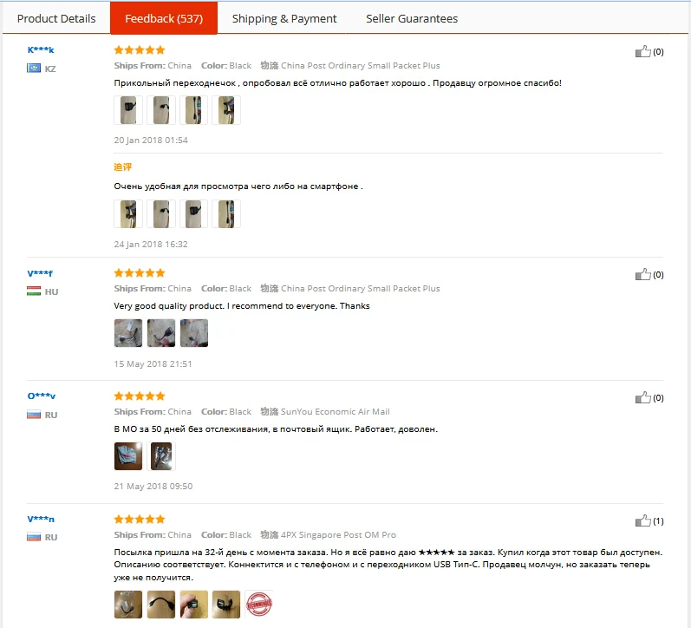Viewport: 691px width, 628px height.
Task: Click Russia flag icon under V***n
Action: (x=34, y=537)
